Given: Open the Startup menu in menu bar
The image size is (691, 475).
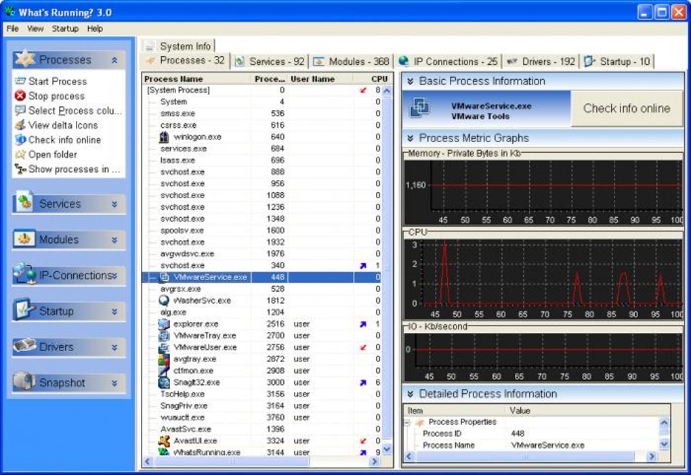Looking at the screenshot, I should pos(65,28).
